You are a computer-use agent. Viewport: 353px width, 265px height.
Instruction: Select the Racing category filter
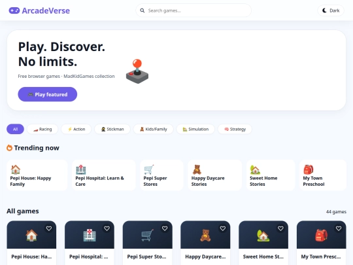tap(42, 129)
